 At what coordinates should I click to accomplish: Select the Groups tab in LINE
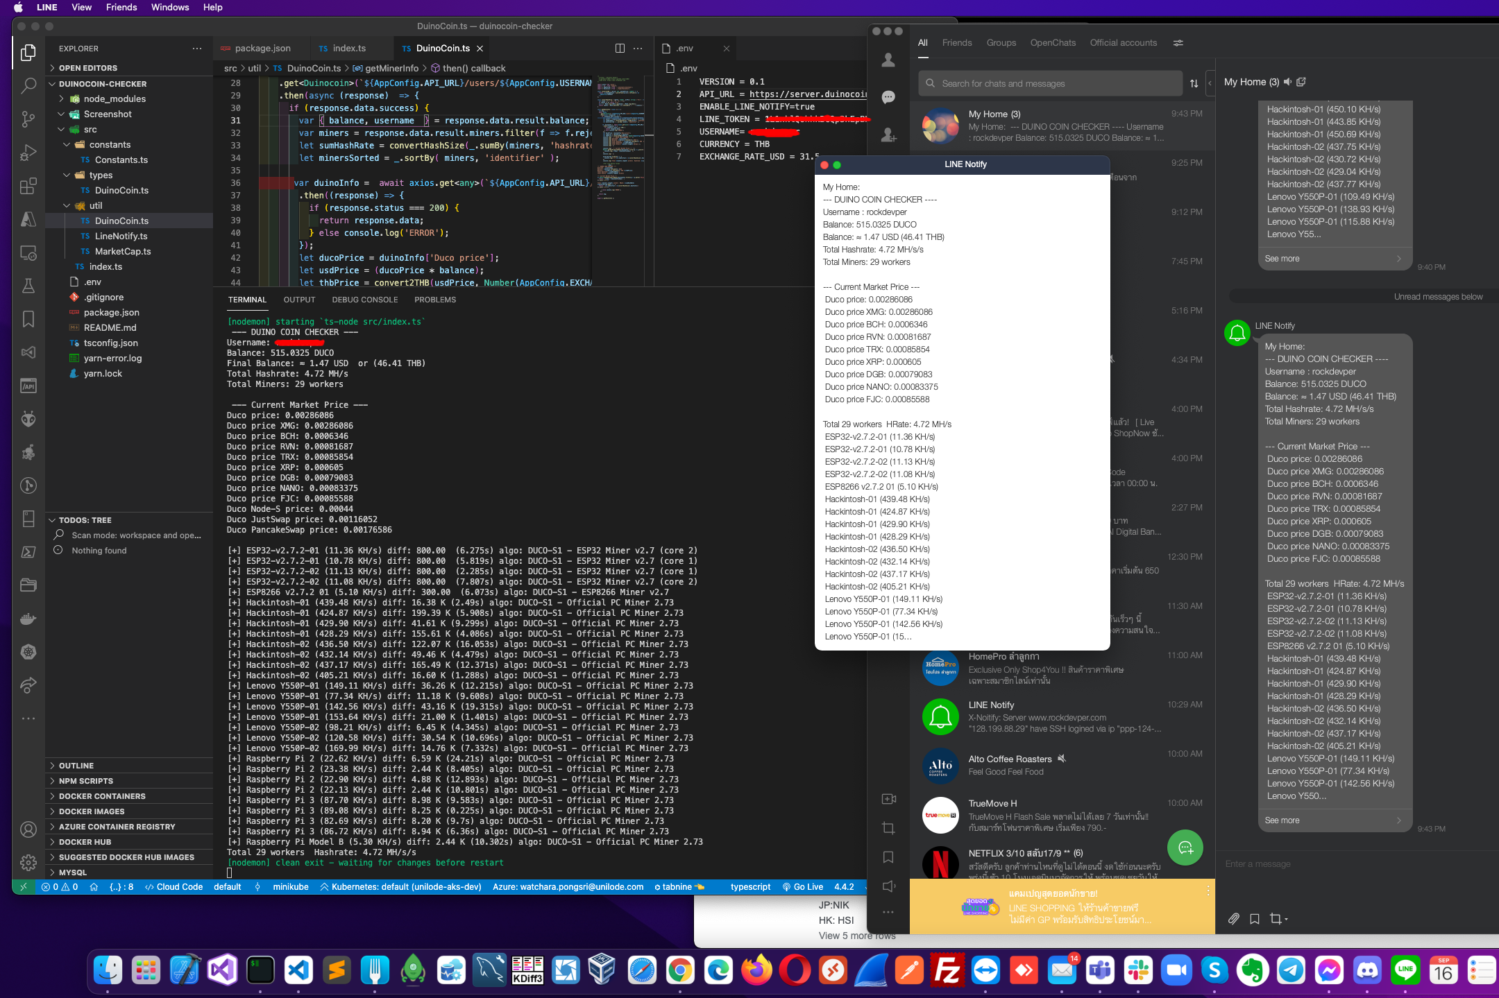tap(1001, 43)
